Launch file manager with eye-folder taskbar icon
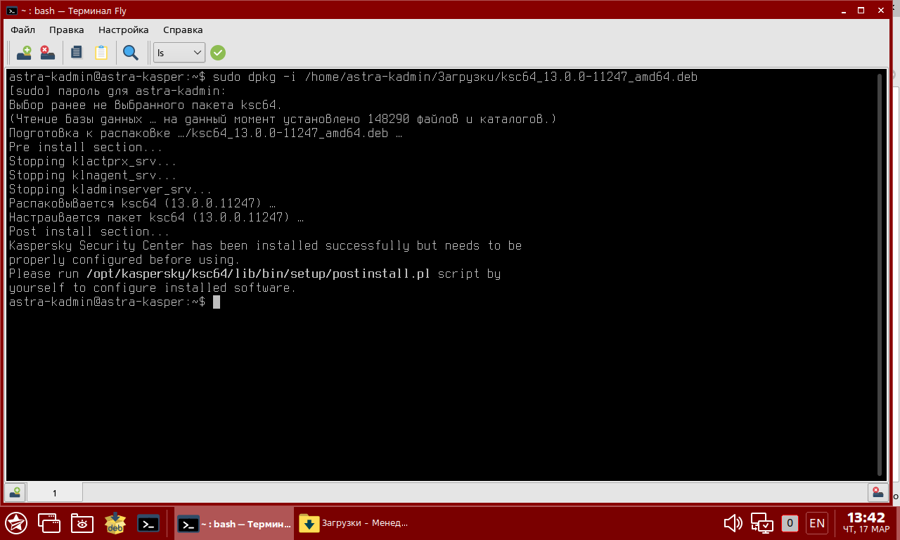The image size is (900, 540). [82, 523]
